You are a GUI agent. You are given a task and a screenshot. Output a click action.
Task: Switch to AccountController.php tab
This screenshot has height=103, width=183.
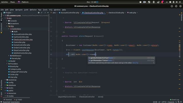coord(70,13)
